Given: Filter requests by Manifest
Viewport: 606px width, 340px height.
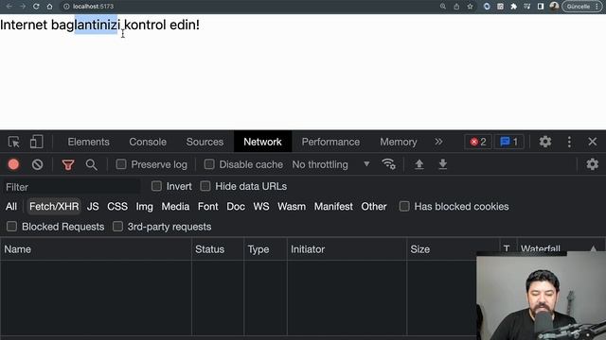Looking at the screenshot, I should [333, 207].
